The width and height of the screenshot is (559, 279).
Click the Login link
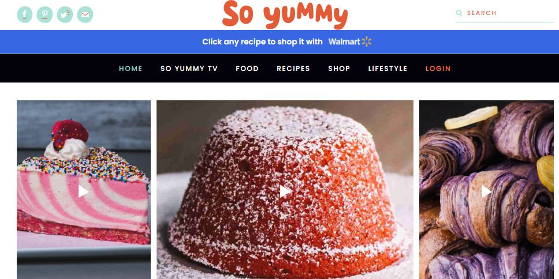438,69
